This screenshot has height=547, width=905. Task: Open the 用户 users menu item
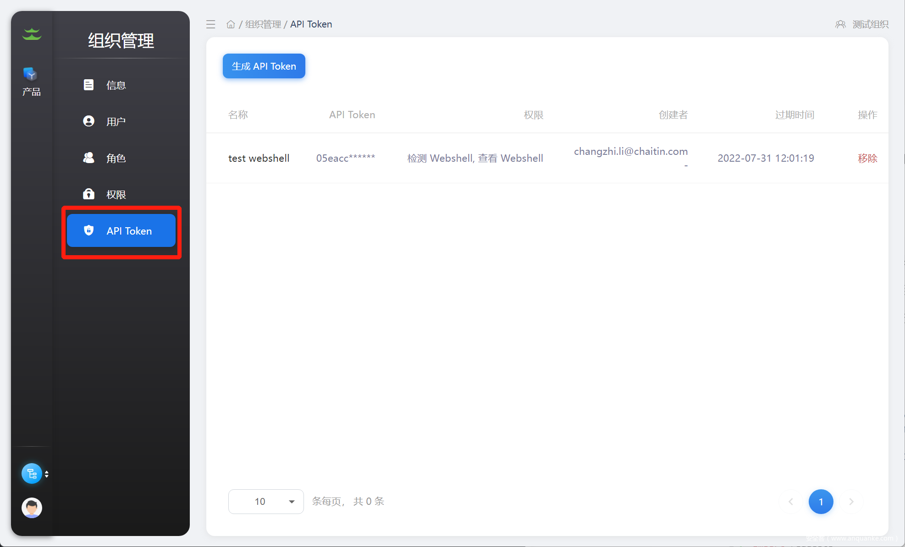coord(116,121)
